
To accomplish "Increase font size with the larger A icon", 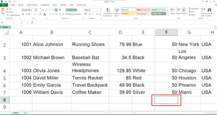I will (x=43, y=10).
